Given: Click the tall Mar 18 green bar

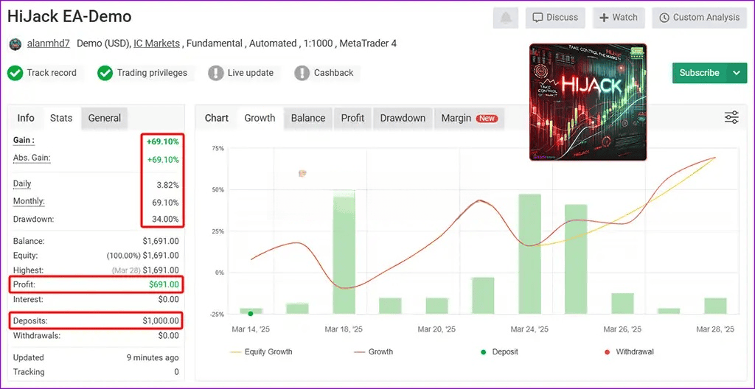Looking at the screenshot, I should click(x=344, y=252).
